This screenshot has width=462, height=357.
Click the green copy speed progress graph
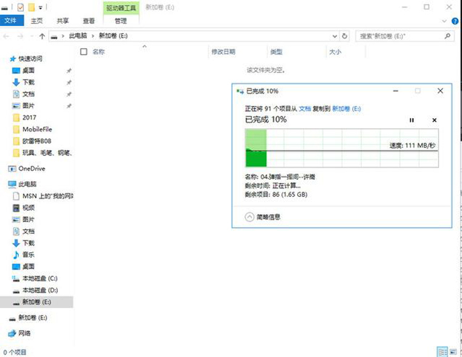pos(342,148)
